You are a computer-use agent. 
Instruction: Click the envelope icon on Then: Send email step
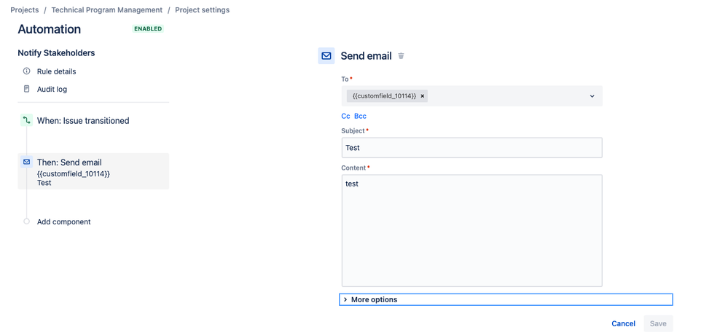[x=26, y=162]
